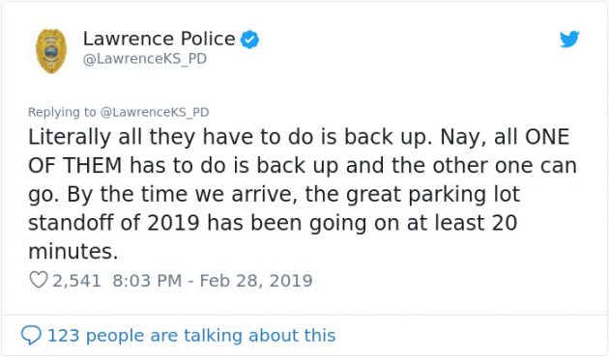Click the last word "minutes."
The image size is (609, 357).
point(73,252)
